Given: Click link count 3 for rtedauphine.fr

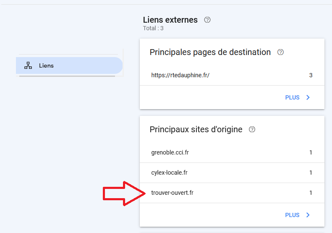Looking at the screenshot, I should (x=311, y=76).
